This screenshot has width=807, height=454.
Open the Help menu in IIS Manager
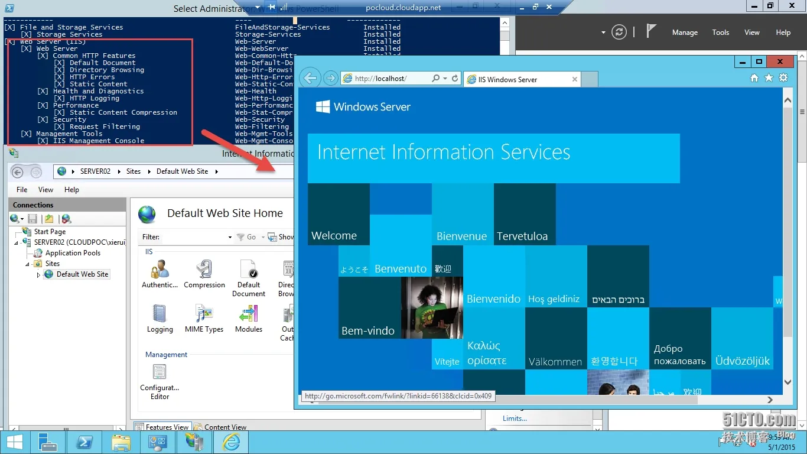(71, 190)
